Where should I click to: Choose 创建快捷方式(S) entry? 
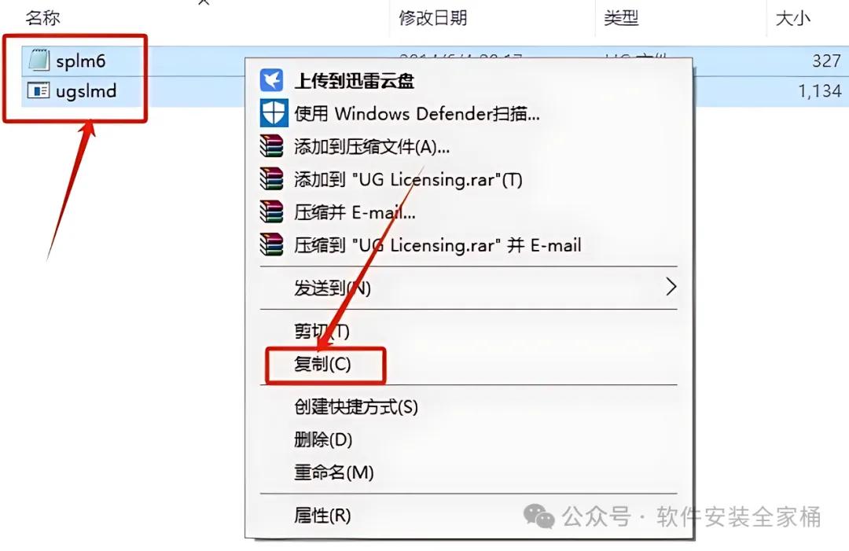point(356,407)
